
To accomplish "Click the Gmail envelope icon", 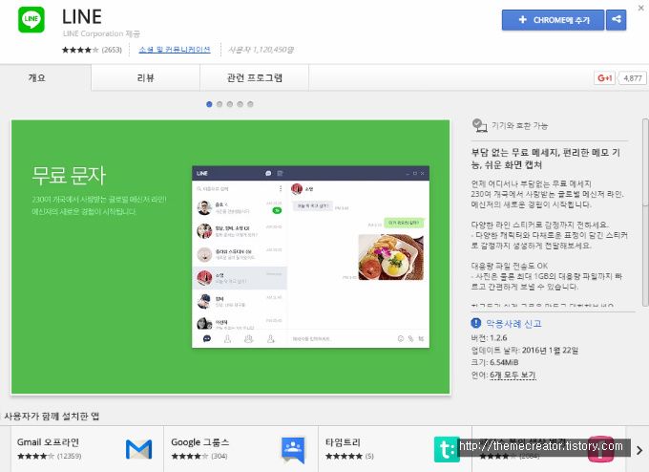I will pyautogui.click(x=138, y=449).
